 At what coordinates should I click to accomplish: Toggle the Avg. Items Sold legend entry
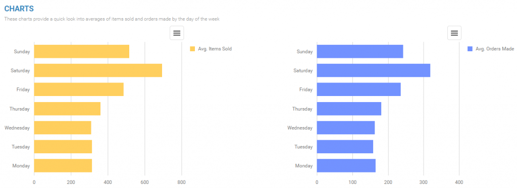click(x=211, y=49)
